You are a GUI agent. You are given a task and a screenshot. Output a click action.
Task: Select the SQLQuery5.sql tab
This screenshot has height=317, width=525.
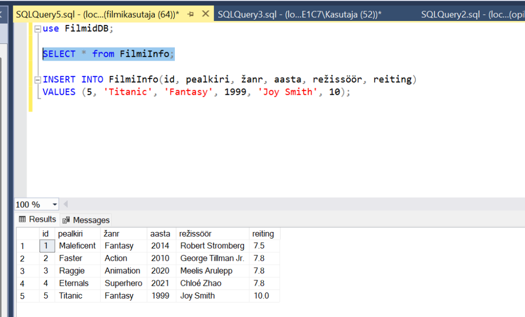coord(97,14)
